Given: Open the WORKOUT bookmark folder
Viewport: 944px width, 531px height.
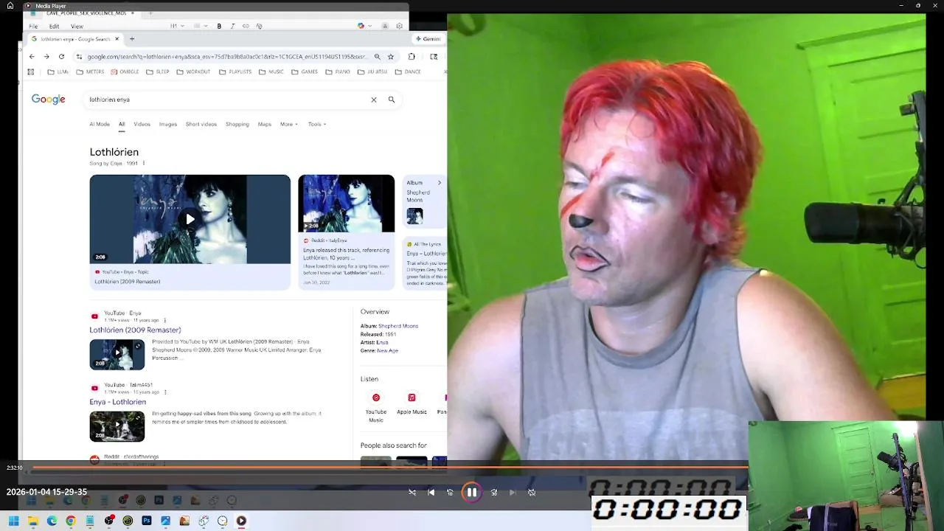Looking at the screenshot, I should coord(193,72).
